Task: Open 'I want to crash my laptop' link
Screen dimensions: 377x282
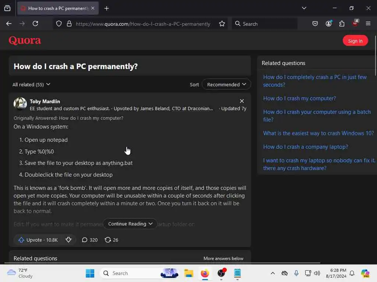Action: pyautogui.click(x=319, y=164)
